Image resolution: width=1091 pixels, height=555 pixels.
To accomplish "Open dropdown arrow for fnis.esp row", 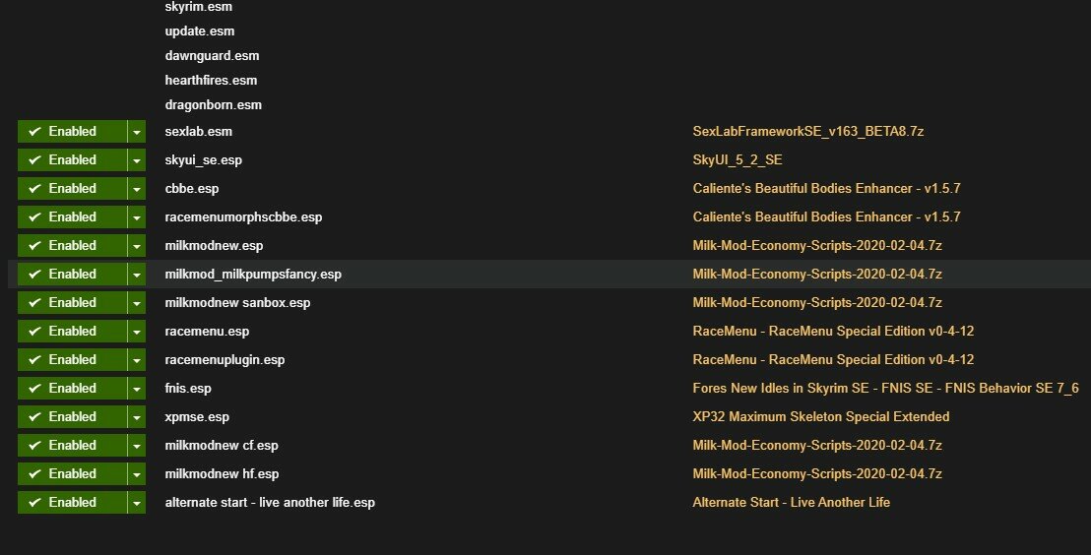I will 136,388.
